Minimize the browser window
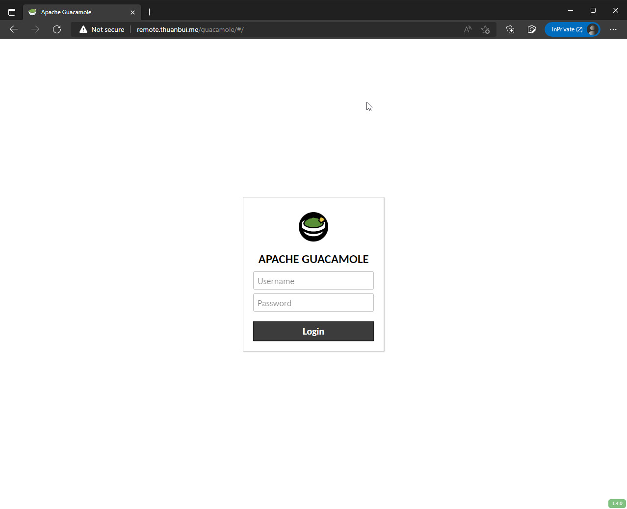 click(x=571, y=10)
